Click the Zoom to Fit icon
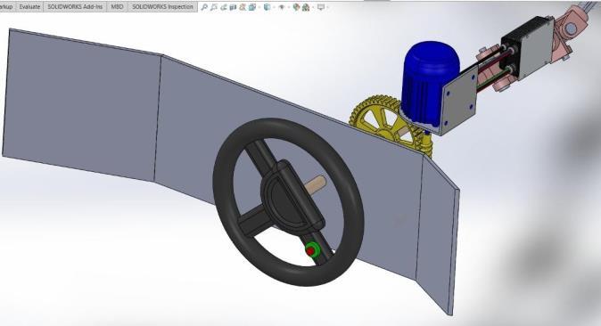601x326 pixels. tap(204, 7)
